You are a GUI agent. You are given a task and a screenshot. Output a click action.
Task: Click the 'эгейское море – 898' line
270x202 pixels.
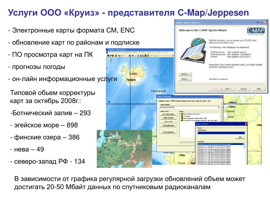click(x=44, y=125)
